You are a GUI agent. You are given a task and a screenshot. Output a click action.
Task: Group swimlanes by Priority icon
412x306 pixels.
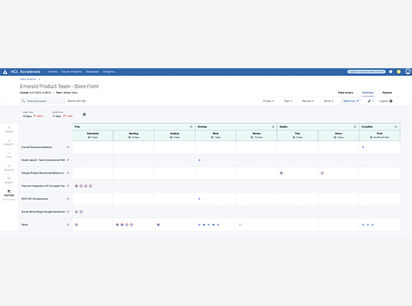click(9, 142)
